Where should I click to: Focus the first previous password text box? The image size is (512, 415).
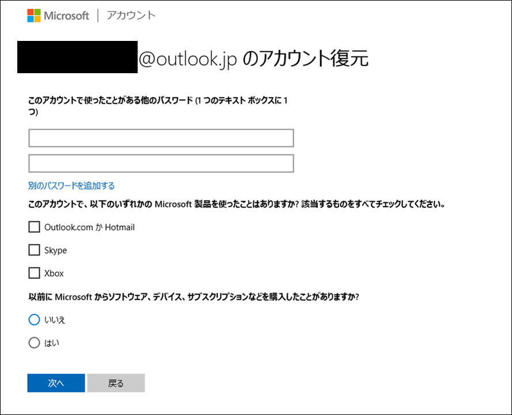(x=161, y=138)
